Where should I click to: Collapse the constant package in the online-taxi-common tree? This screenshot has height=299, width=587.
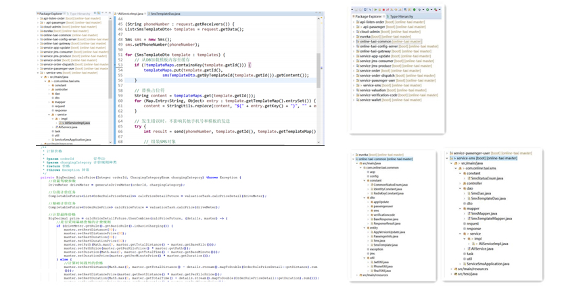pyautogui.click(x=365, y=180)
